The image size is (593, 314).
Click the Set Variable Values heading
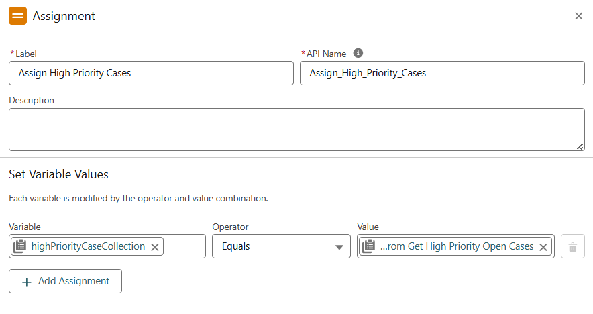coord(58,174)
